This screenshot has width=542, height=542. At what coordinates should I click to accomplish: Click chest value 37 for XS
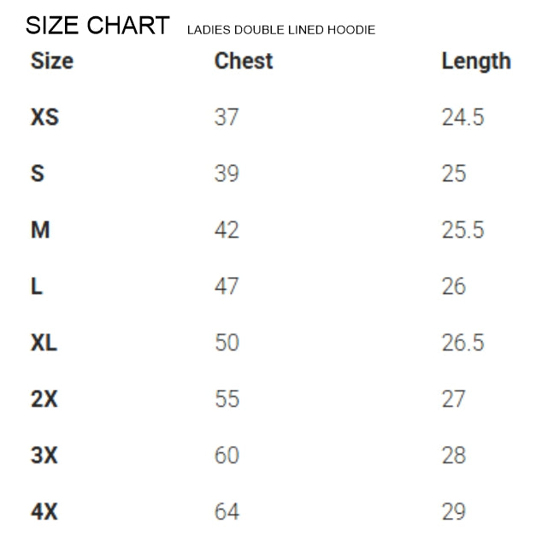(227, 117)
